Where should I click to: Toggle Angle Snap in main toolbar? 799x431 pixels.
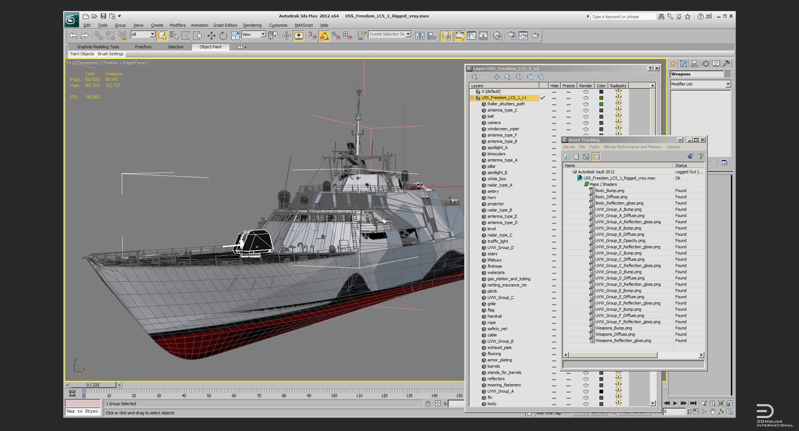point(324,36)
